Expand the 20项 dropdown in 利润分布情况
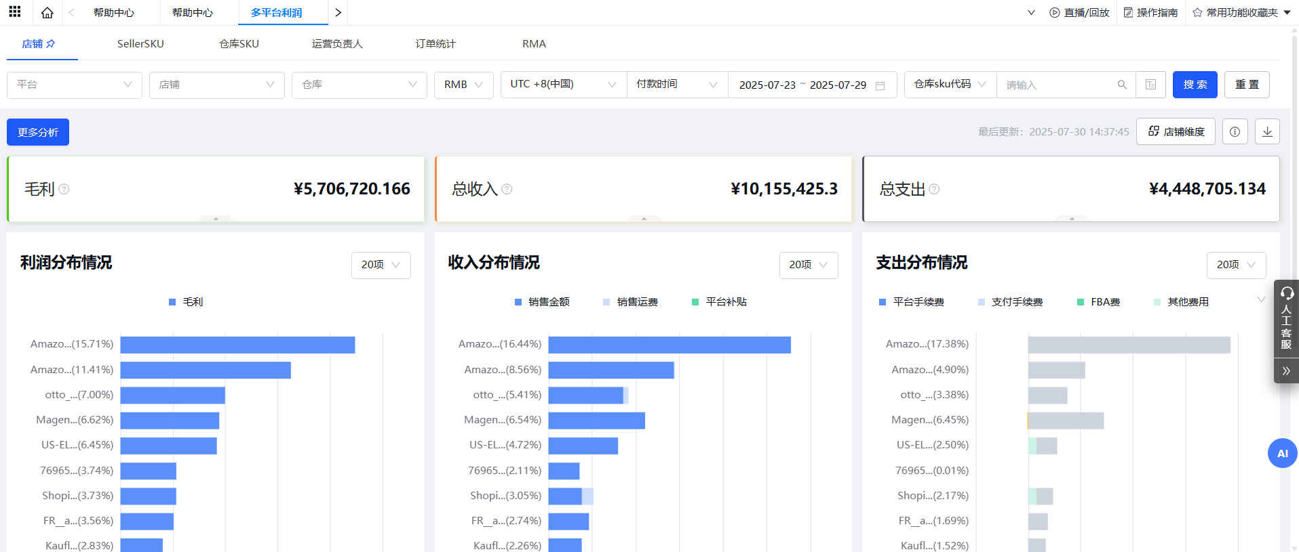Image resolution: width=1299 pixels, height=552 pixels. pos(381,265)
